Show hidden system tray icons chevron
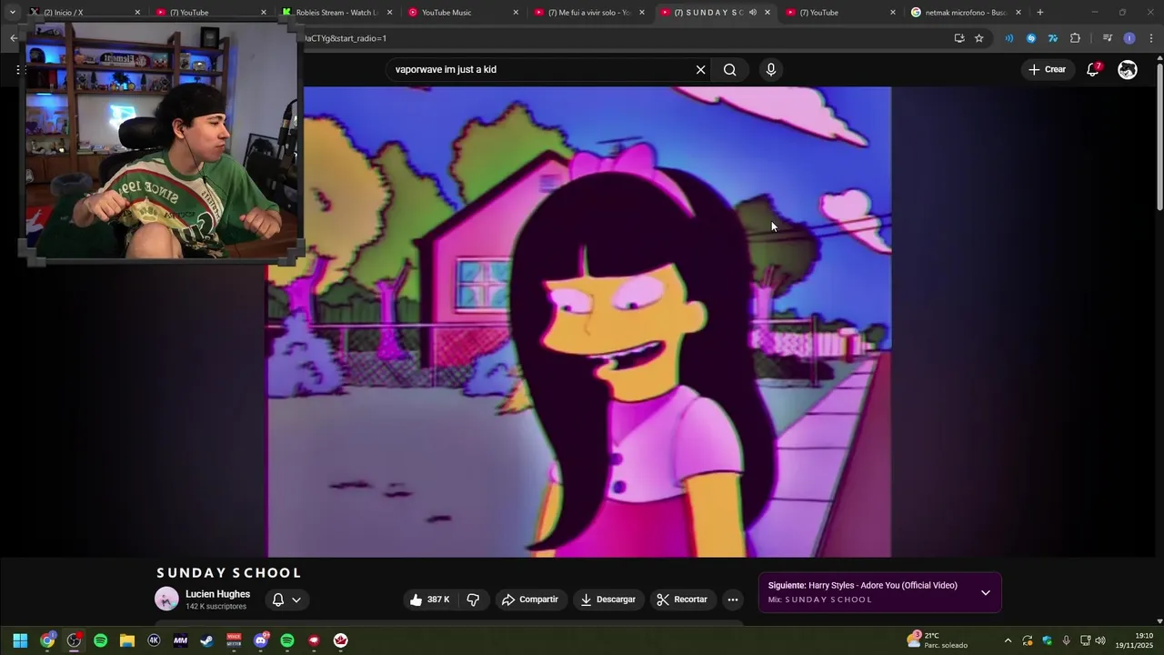The height and width of the screenshot is (655, 1164). pos(1008,640)
